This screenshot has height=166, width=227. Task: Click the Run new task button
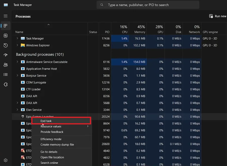click(218, 16)
